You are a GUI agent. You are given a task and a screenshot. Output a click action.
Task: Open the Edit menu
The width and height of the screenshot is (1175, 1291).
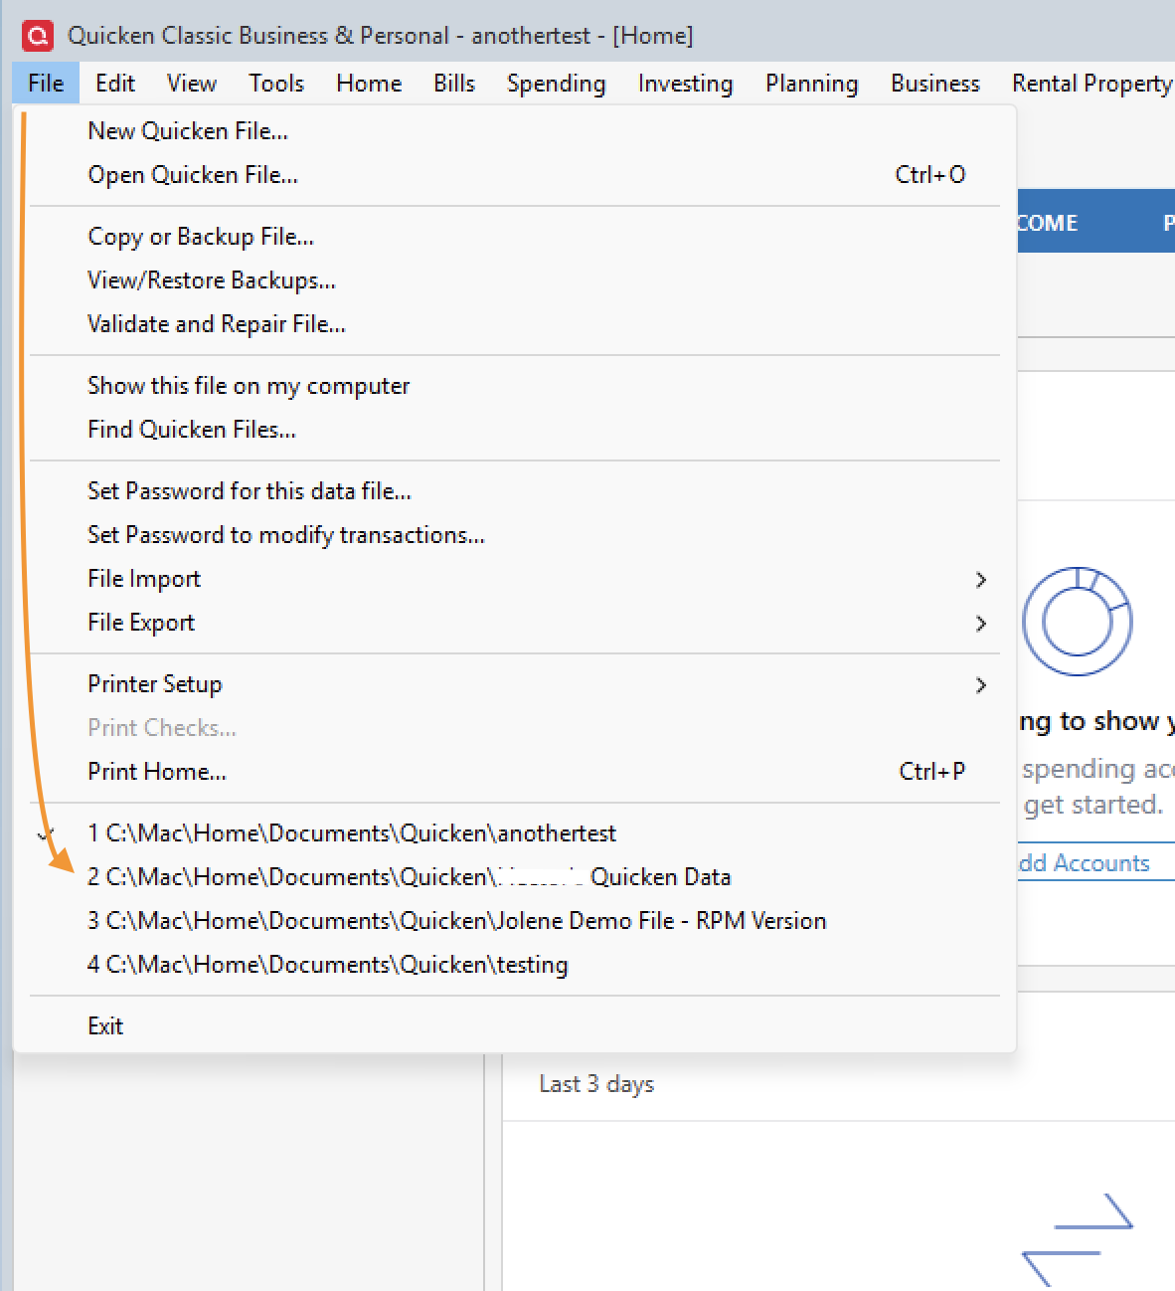115,84
